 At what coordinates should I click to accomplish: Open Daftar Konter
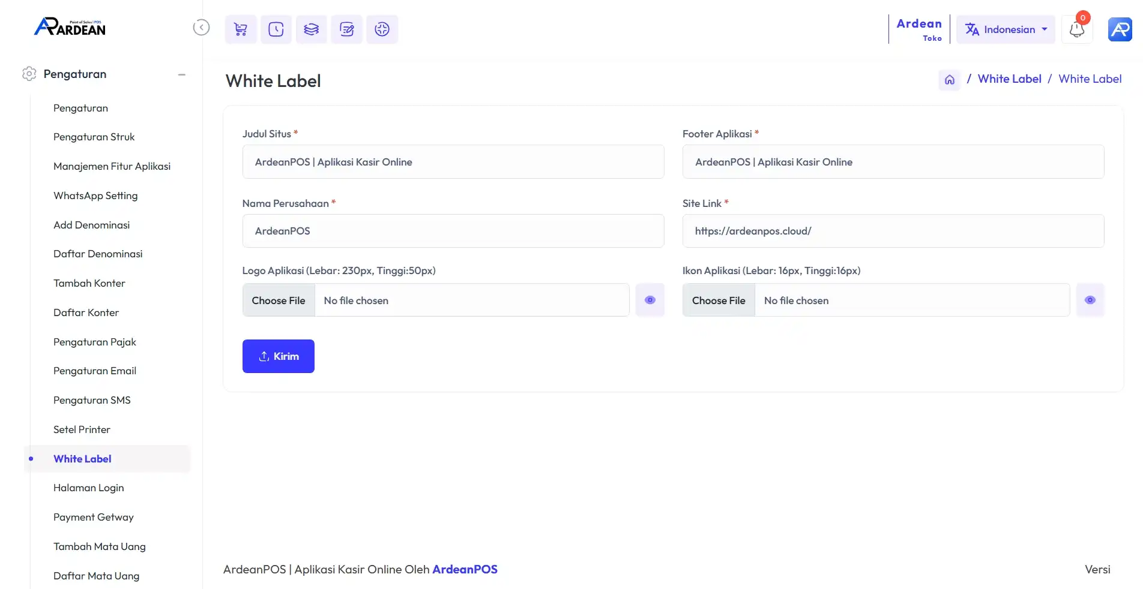(x=86, y=312)
